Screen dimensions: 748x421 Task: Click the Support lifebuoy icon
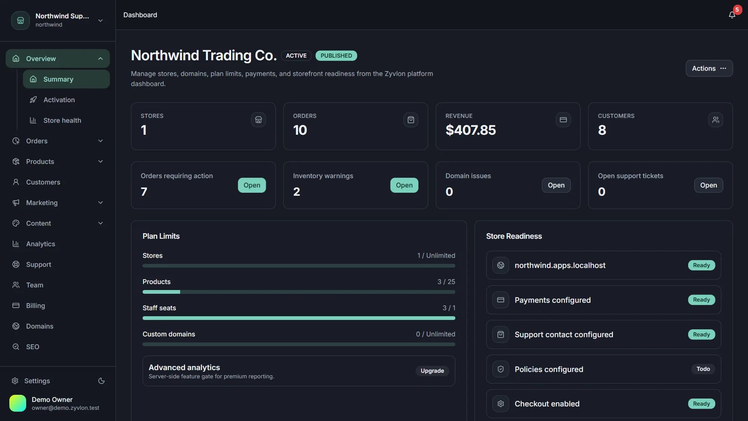click(16, 264)
